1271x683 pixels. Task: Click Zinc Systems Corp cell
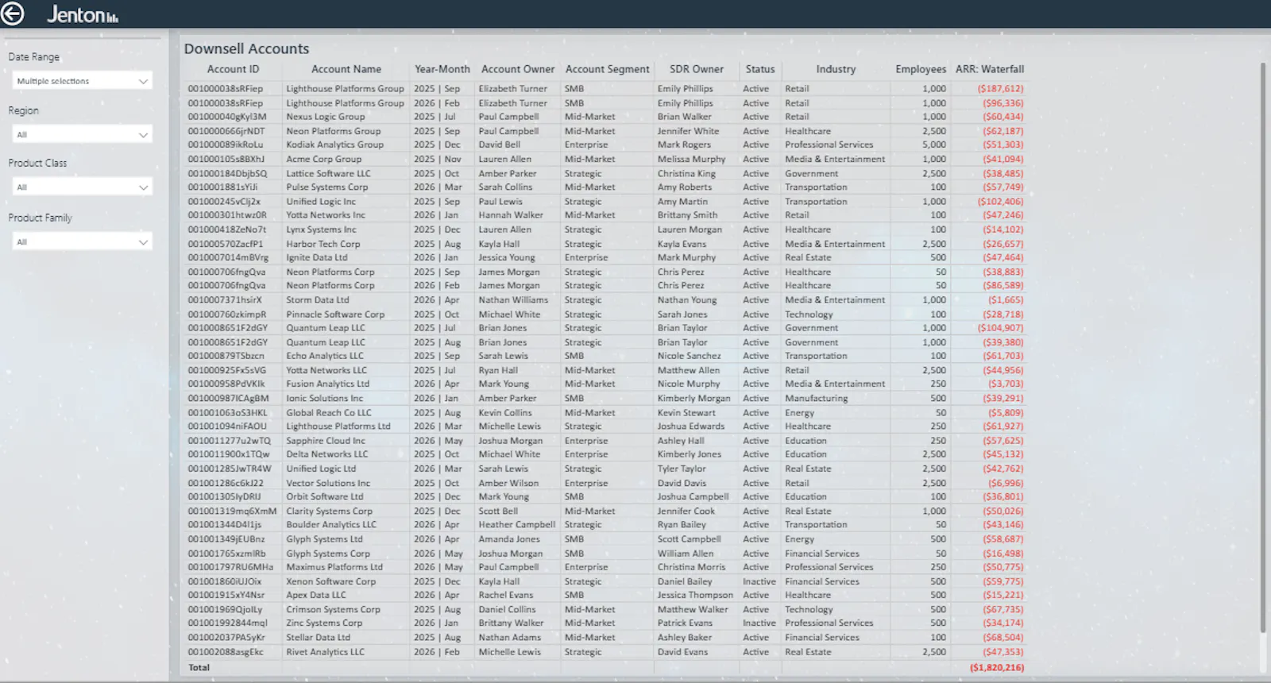coord(324,623)
